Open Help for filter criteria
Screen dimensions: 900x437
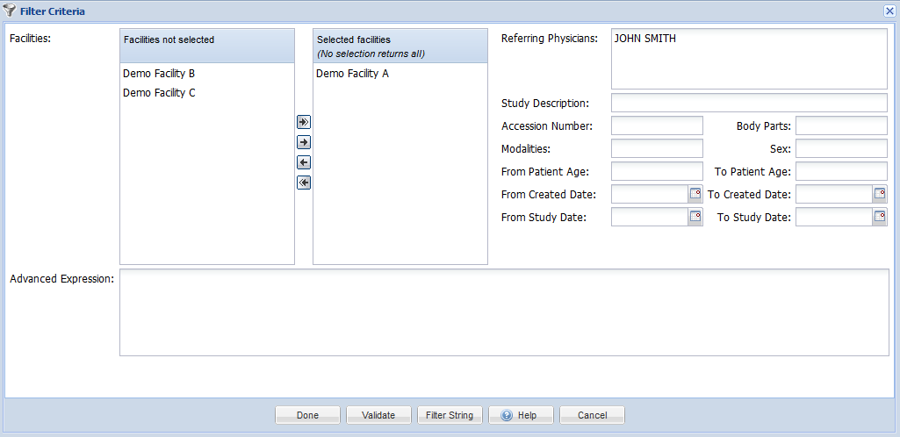[x=522, y=415]
